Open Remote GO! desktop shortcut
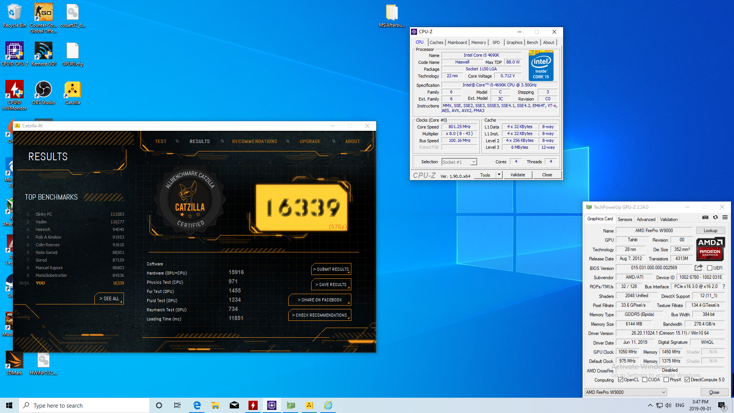This screenshot has width=734, height=413. coord(43,54)
